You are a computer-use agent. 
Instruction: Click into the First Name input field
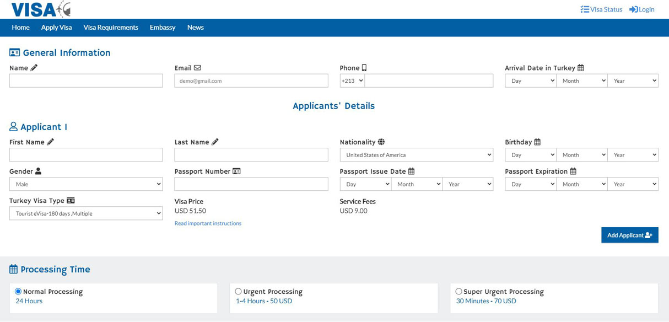tap(86, 155)
